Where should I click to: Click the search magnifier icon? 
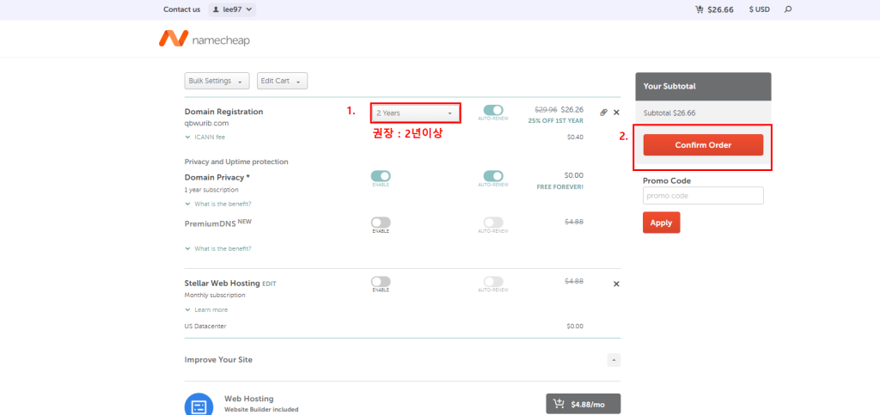[x=788, y=9]
